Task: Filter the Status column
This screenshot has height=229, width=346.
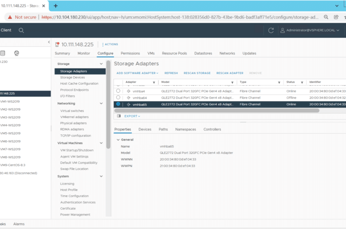Action: click(302, 83)
